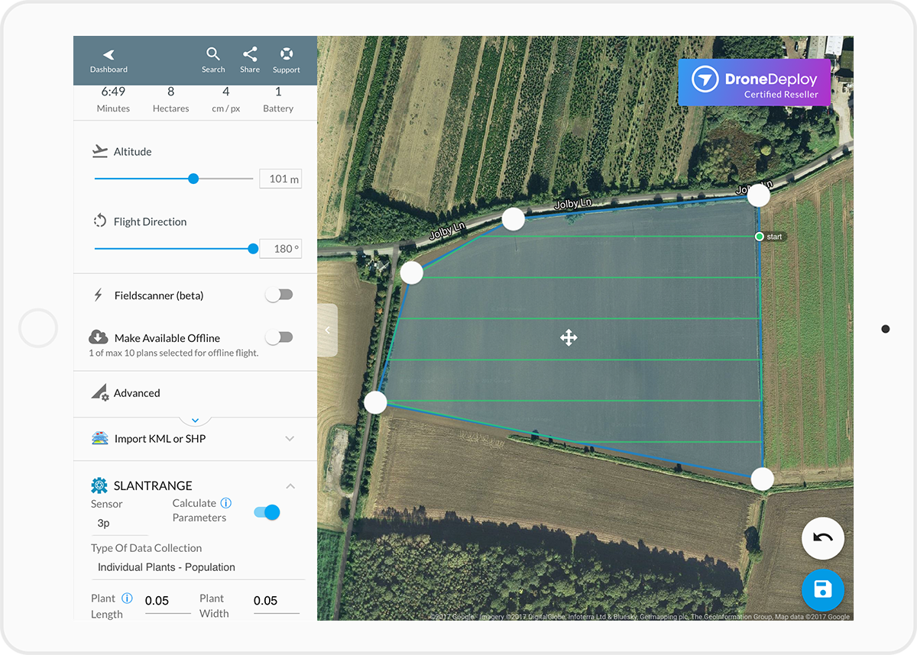The height and width of the screenshot is (655, 917).
Task: Open the Sensor 3p selector
Action: (119, 524)
